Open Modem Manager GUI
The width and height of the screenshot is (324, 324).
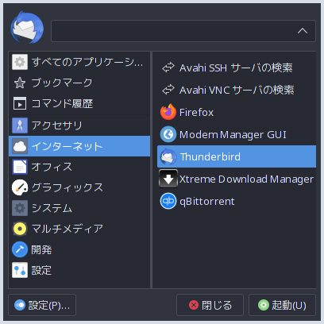(x=237, y=134)
